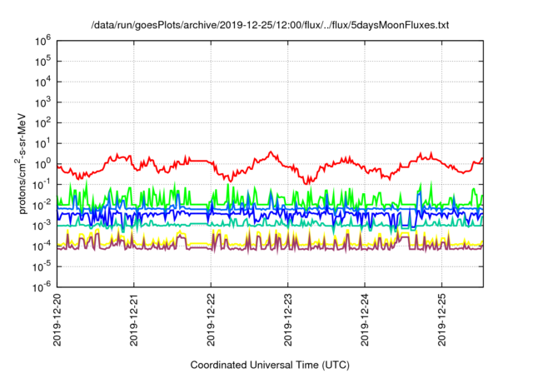The width and height of the screenshot is (533, 373).
Task: Click the 2019-12-21 date tick label
Action: [x=134, y=319]
